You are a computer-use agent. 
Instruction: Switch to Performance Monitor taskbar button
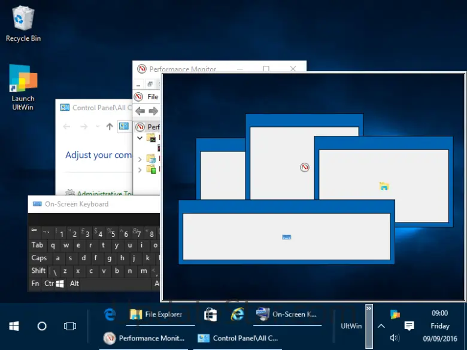pyautogui.click(x=144, y=338)
